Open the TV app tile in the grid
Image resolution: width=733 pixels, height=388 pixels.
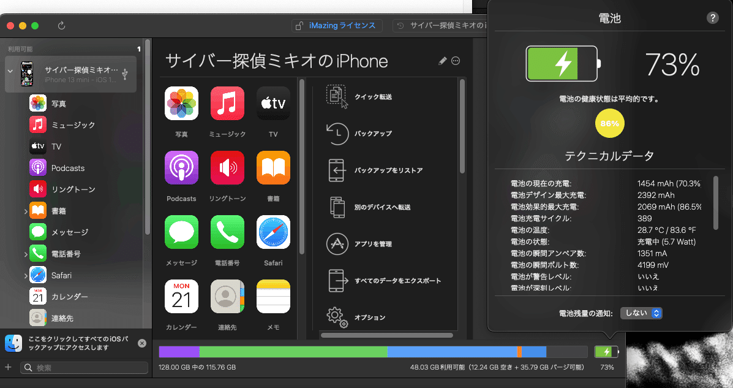[x=273, y=104]
